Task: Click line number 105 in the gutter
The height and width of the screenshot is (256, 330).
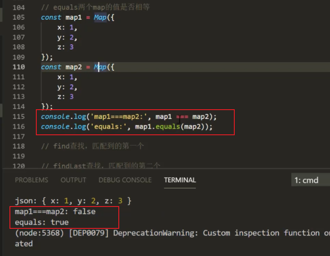Action: tap(19, 17)
